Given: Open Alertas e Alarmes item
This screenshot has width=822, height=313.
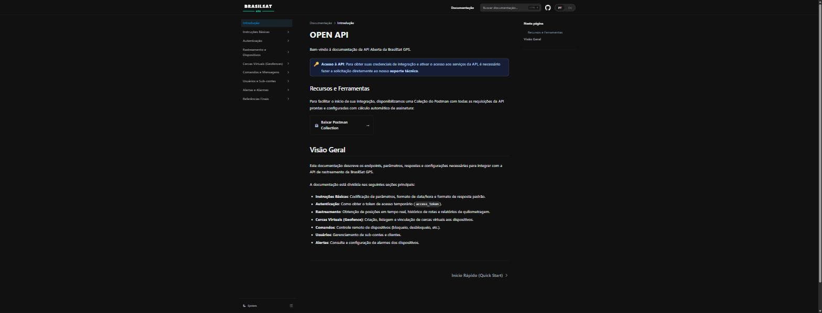Looking at the screenshot, I should pos(255,90).
